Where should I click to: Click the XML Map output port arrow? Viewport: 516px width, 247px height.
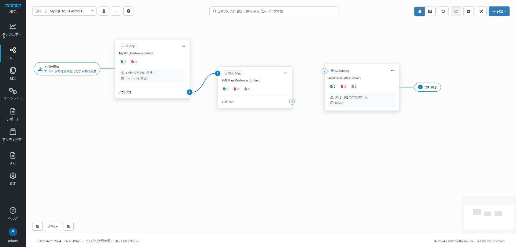point(292,102)
